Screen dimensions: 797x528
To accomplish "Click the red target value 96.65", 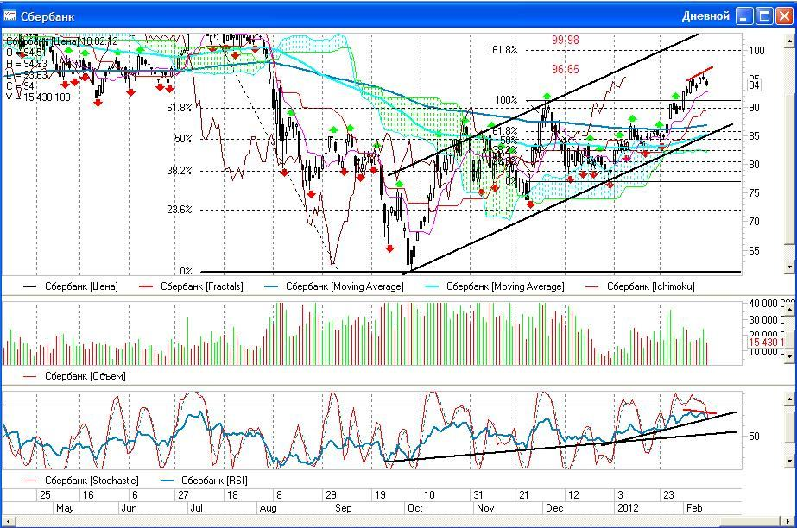I will tap(566, 69).
